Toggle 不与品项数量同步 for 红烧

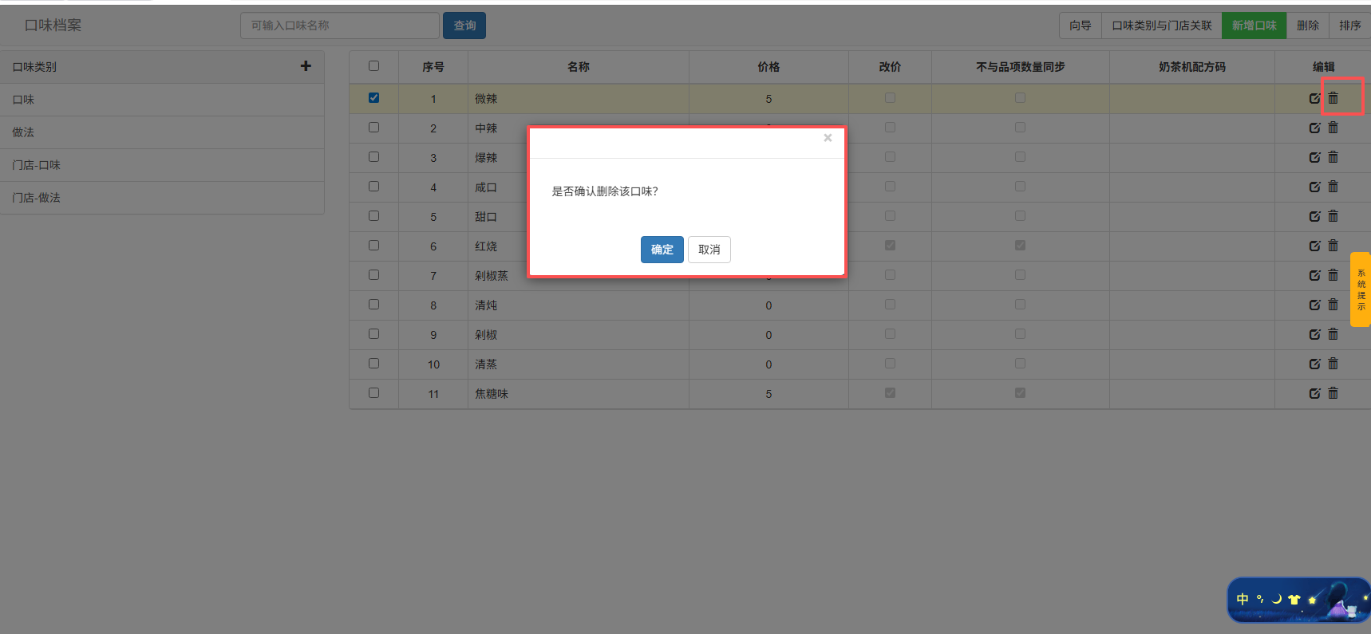pyautogui.click(x=1020, y=246)
